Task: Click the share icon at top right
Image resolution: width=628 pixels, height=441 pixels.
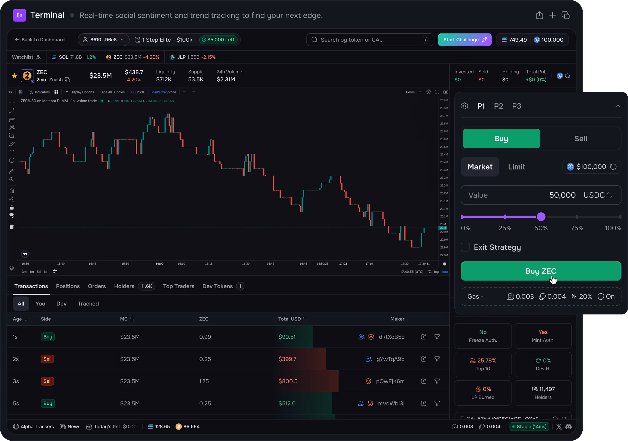Action: click(x=539, y=15)
